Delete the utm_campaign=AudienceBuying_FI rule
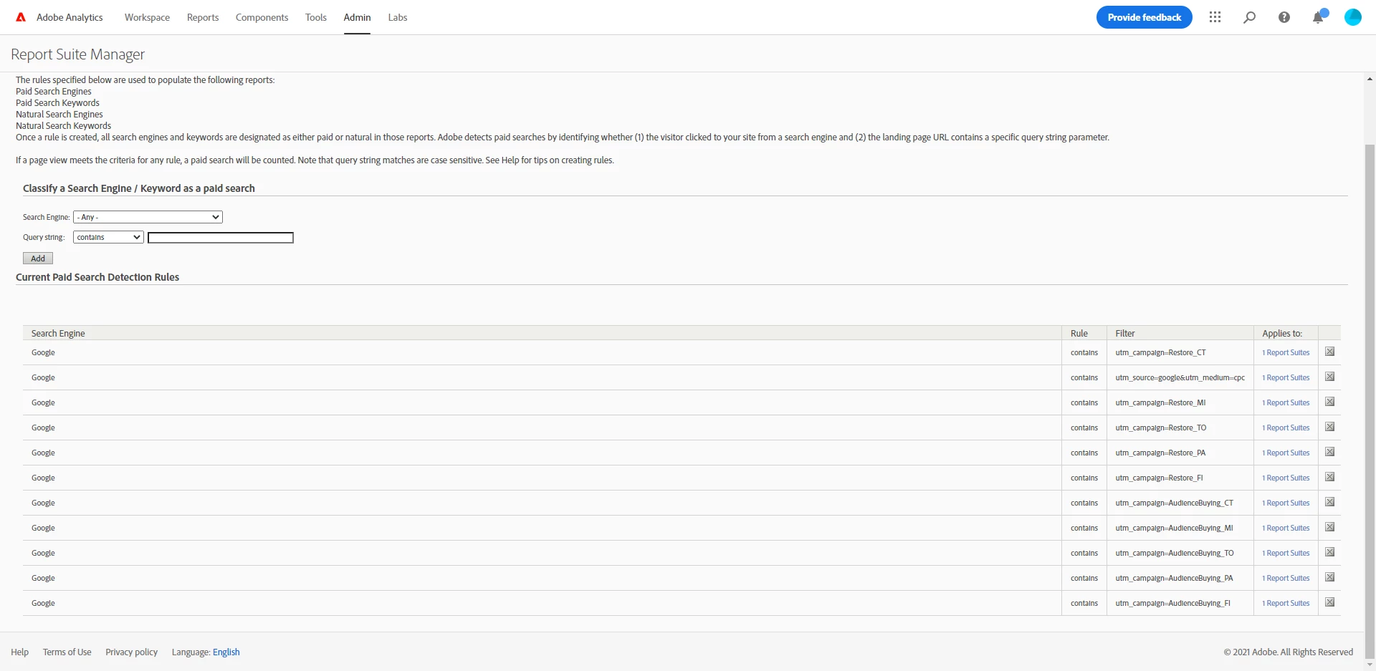This screenshot has width=1376, height=671. (1329, 602)
